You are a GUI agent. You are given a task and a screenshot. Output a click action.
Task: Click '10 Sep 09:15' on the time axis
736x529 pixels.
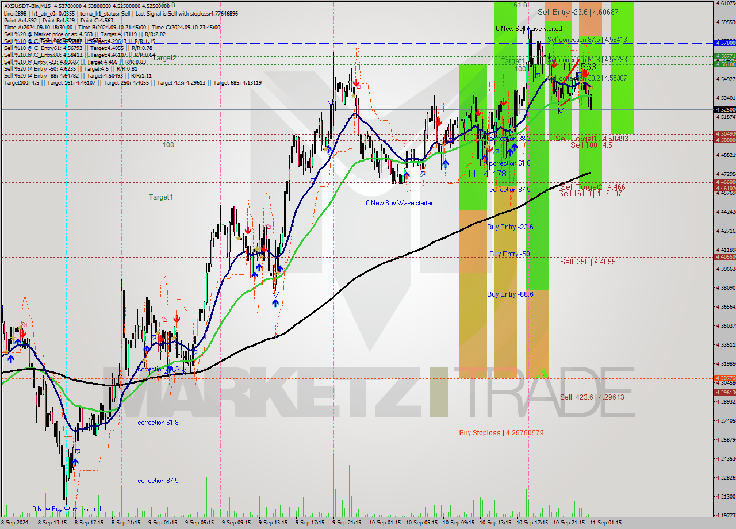[x=459, y=523]
